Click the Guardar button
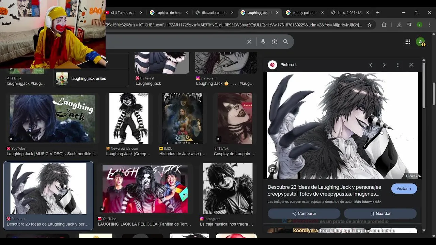The width and height of the screenshot is (436, 245). (380, 213)
